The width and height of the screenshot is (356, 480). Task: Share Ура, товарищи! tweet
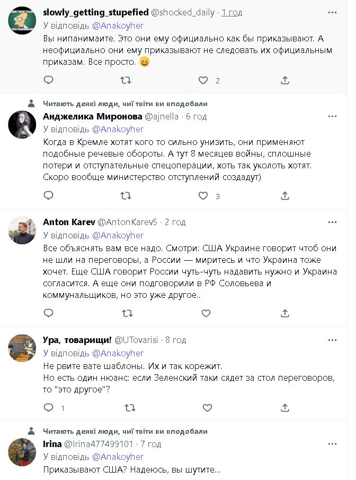(284, 408)
